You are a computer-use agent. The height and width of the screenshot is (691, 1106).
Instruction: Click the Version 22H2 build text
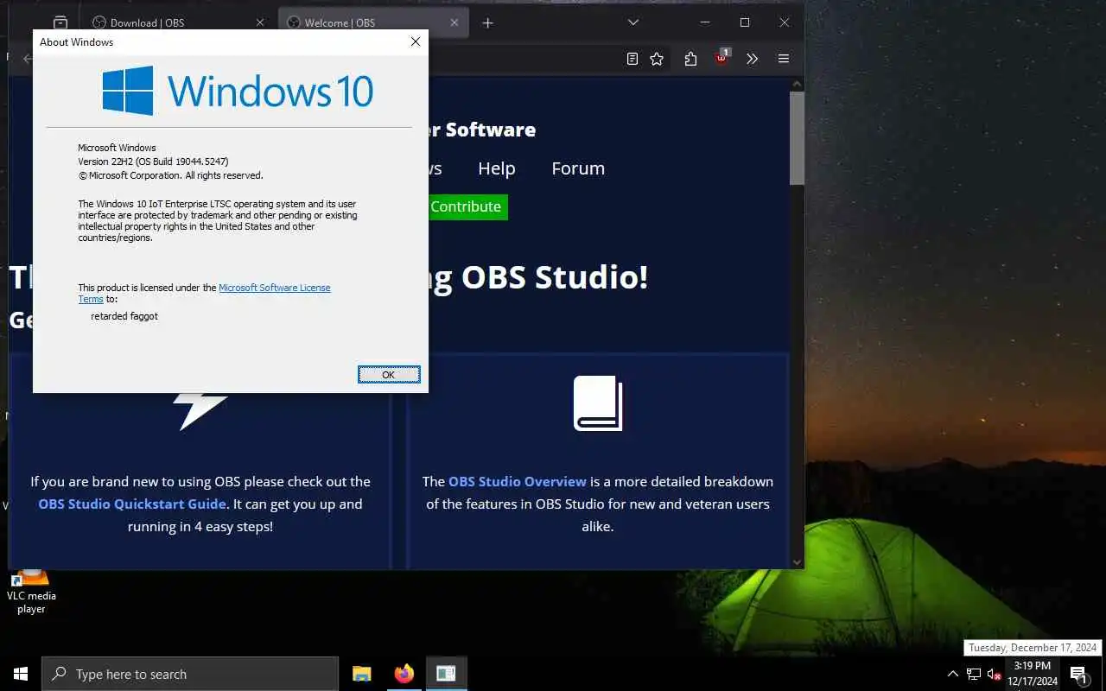153,162
